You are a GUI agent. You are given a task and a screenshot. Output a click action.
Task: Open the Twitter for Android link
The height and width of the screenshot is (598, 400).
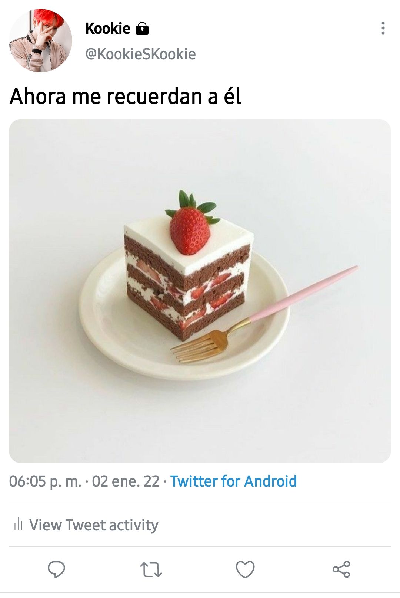pos(233,481)
